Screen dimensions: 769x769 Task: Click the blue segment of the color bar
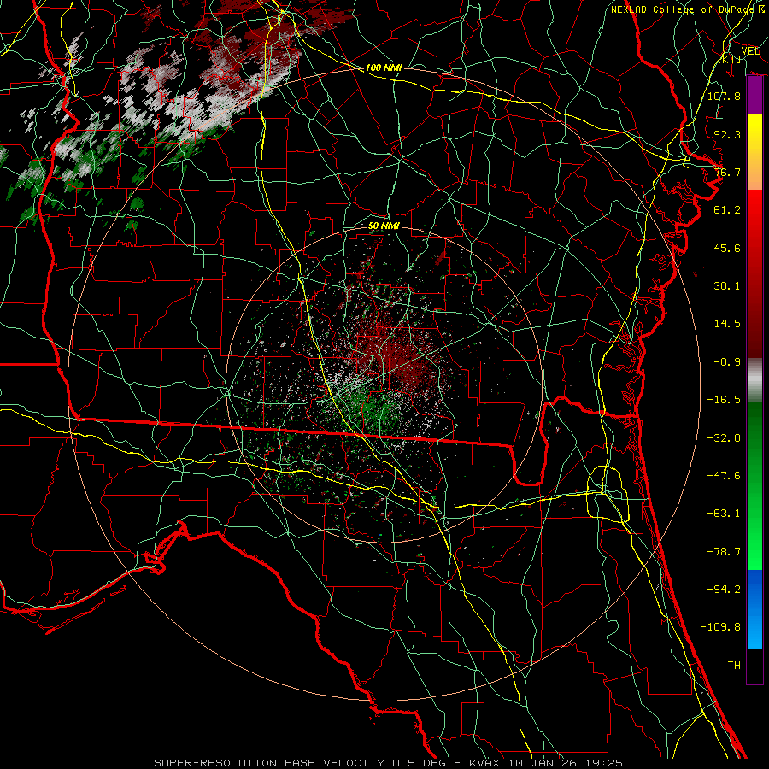[x=754, y=609]
